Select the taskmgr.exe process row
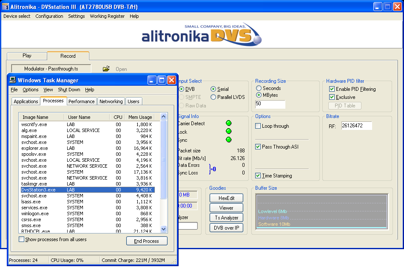Screen dimensions: 404x267 point(88,184)
